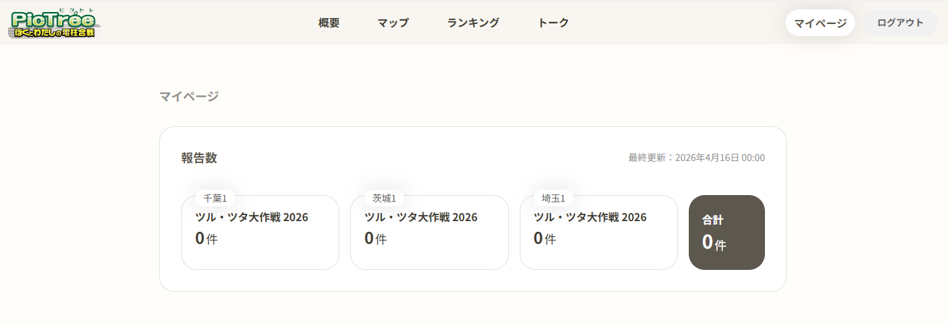Open the ランキング page

point(473,23)
